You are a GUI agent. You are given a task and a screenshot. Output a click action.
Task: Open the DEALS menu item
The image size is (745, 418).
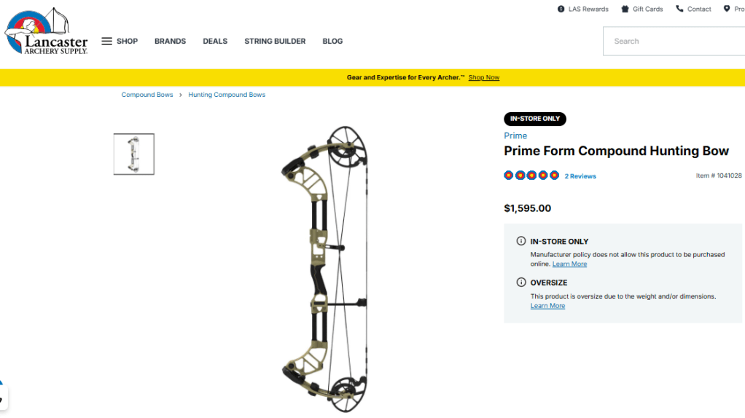pyautogui.click(x=215, y=42)
